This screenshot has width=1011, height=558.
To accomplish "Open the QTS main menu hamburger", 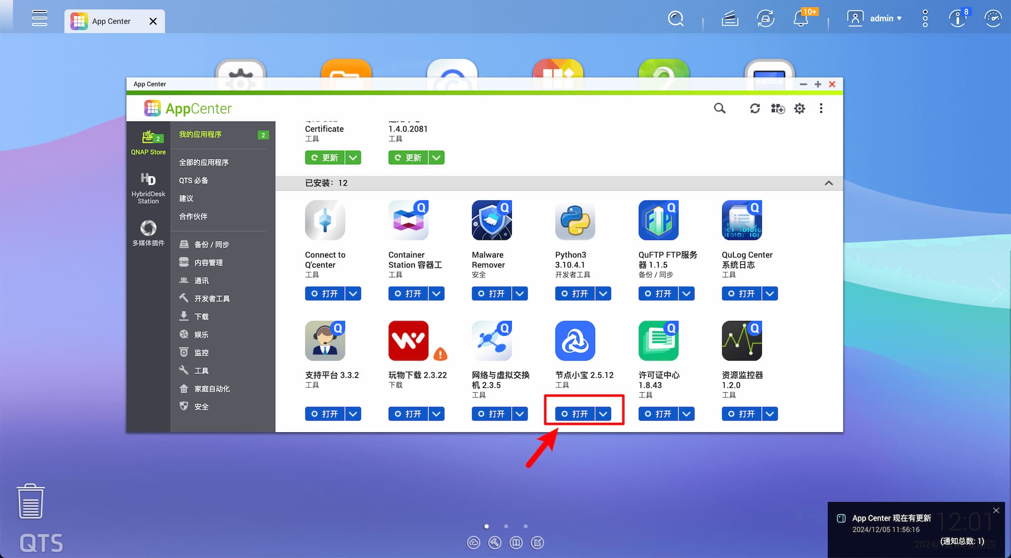I will tap(39, 18).
